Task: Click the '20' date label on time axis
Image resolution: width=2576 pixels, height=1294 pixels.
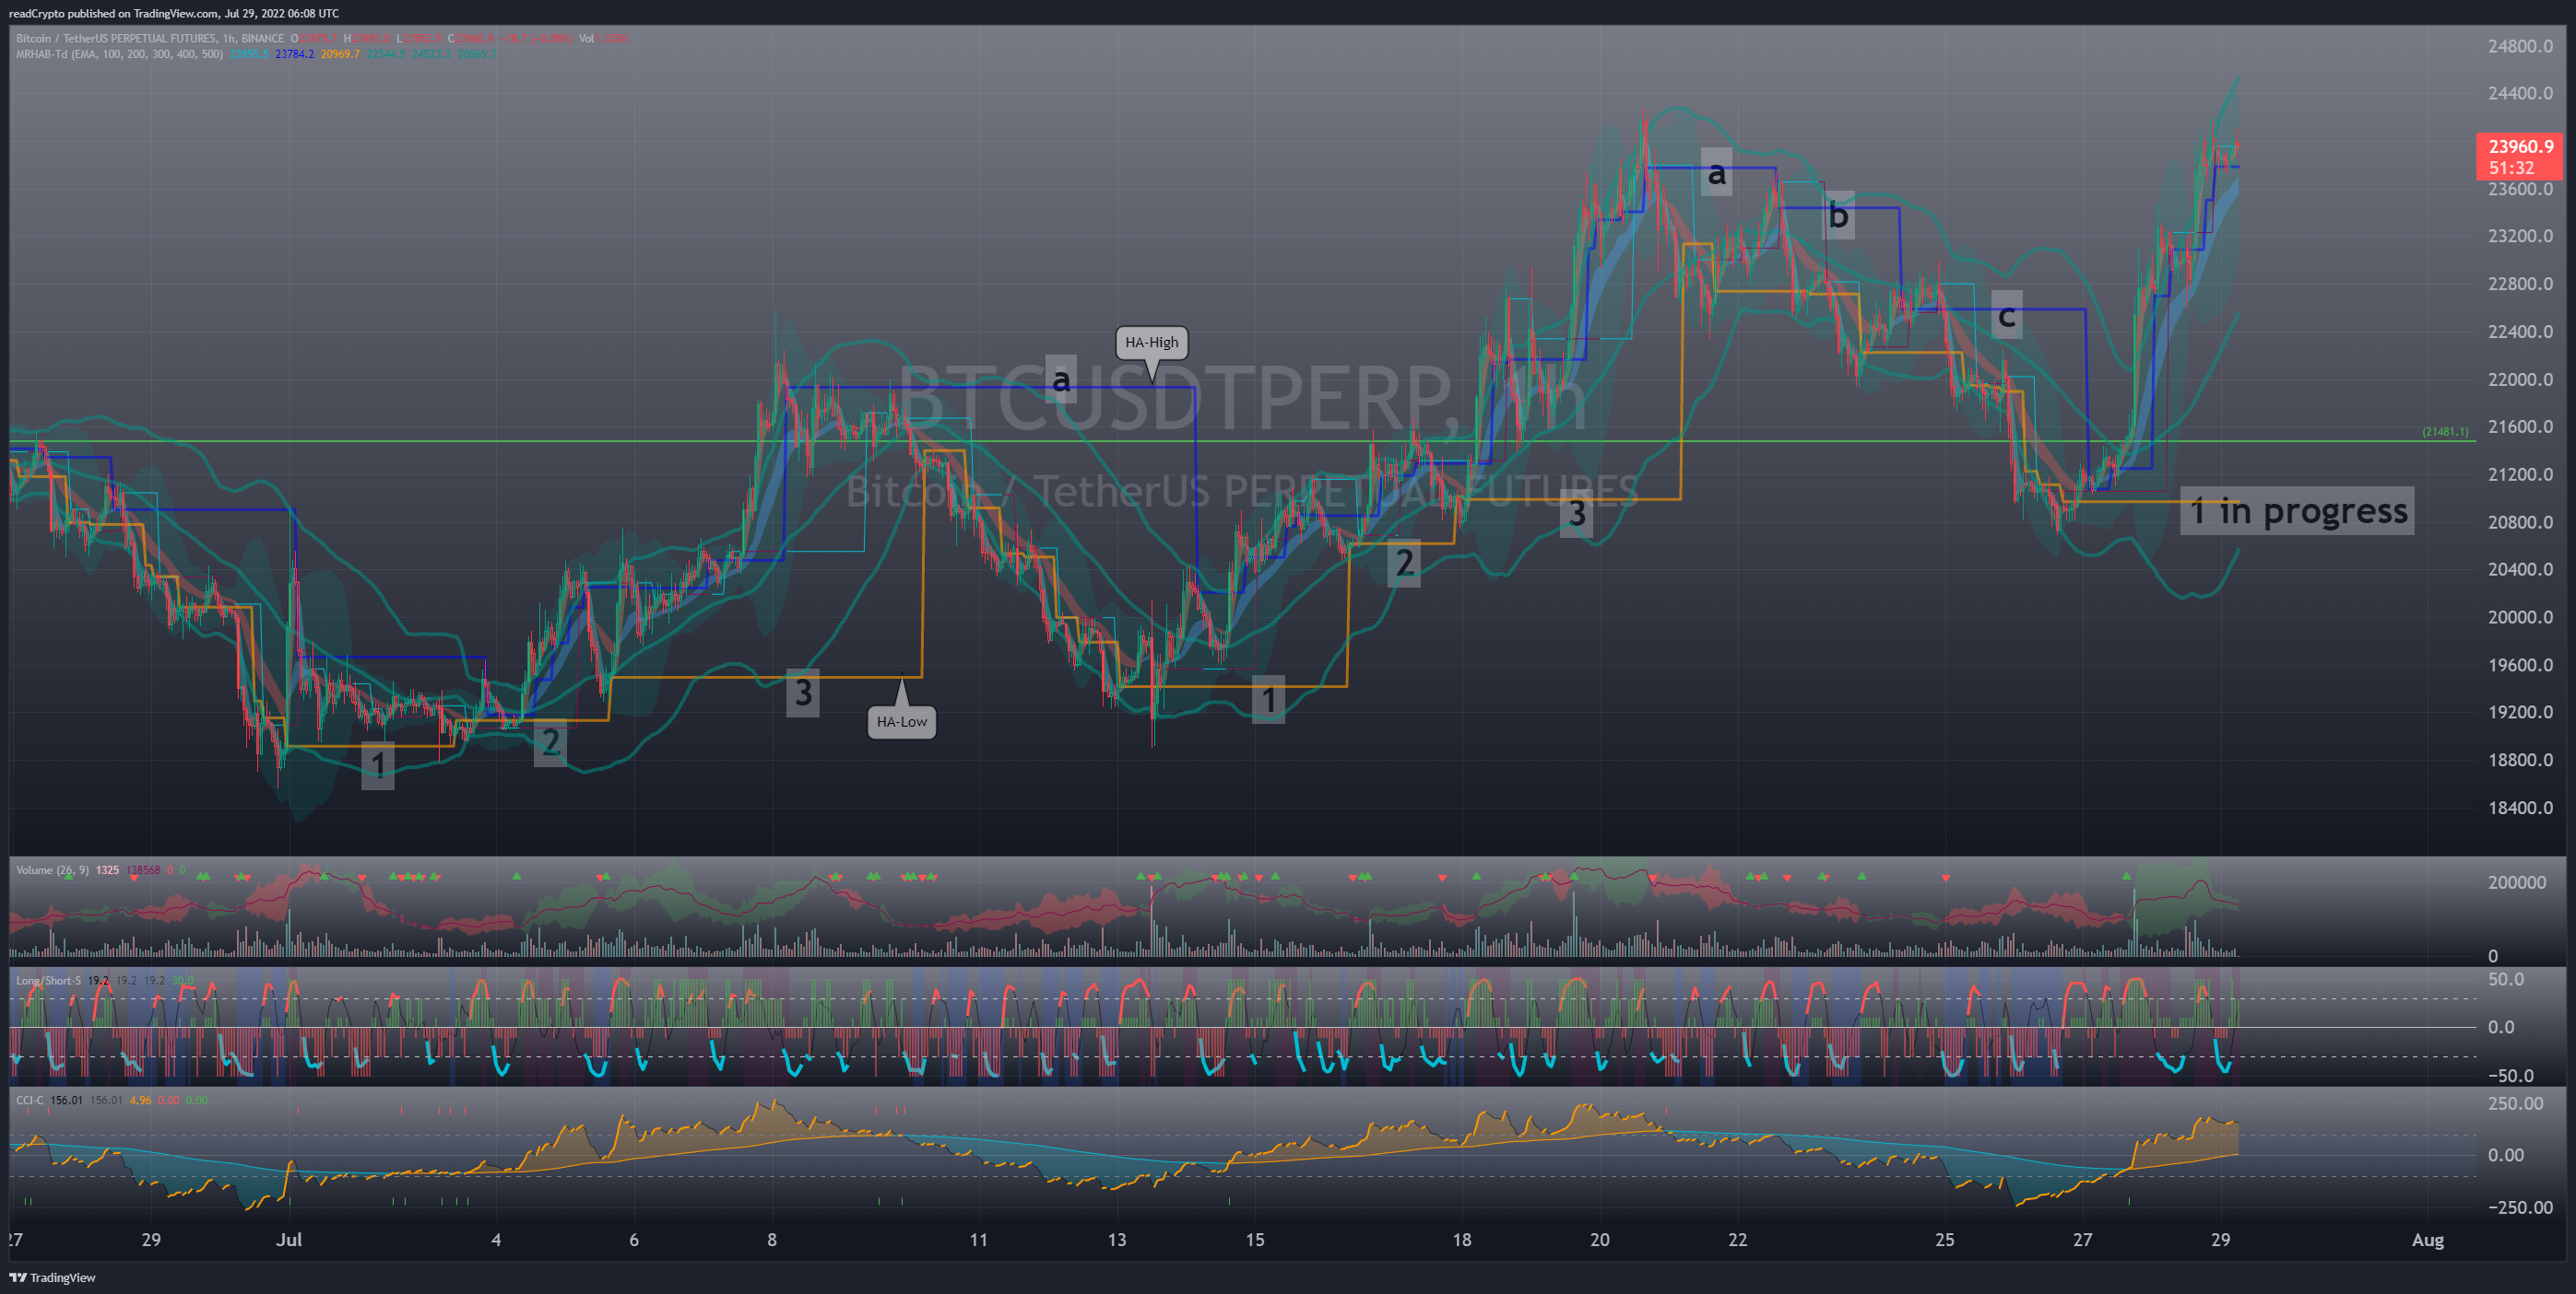Action: pyautogui.click(x=1600, y=1240)
